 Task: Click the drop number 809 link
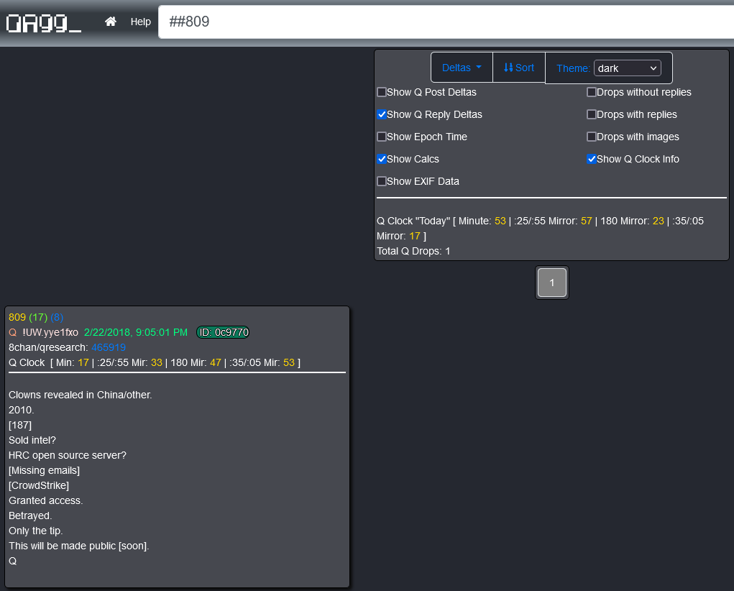point(17,317)
